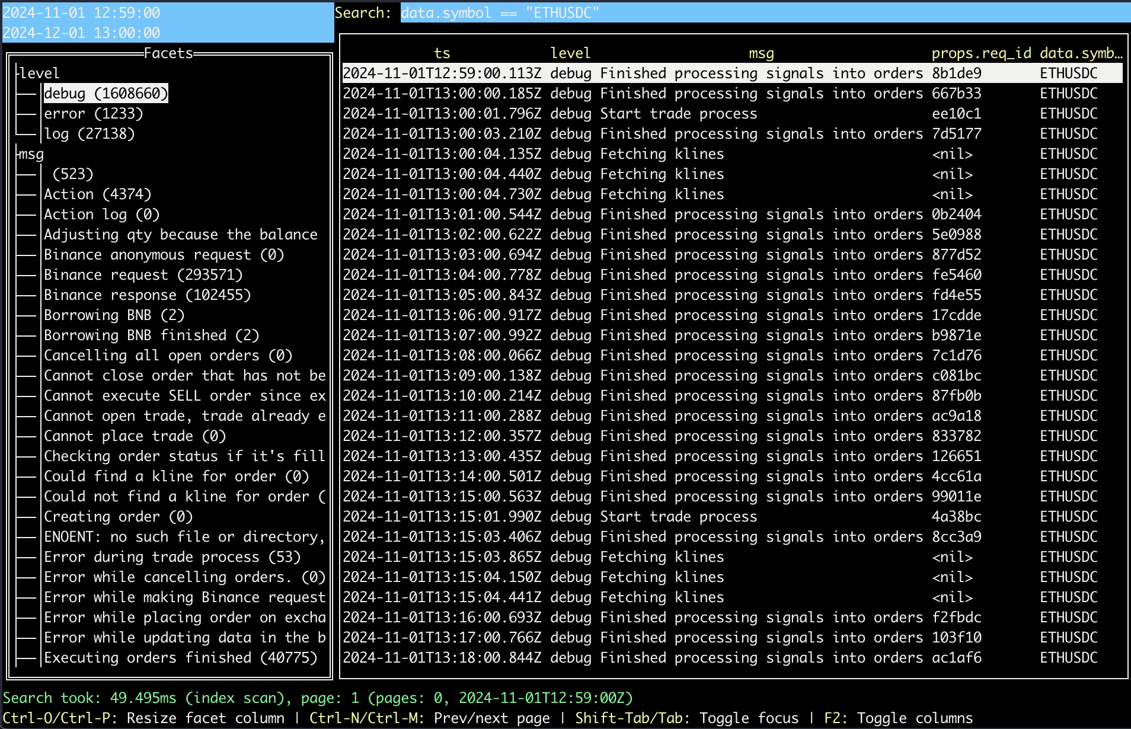Screen dimensions: 1131x729
Task: Select the log (27138) level facet
Action: click(89, 133)
